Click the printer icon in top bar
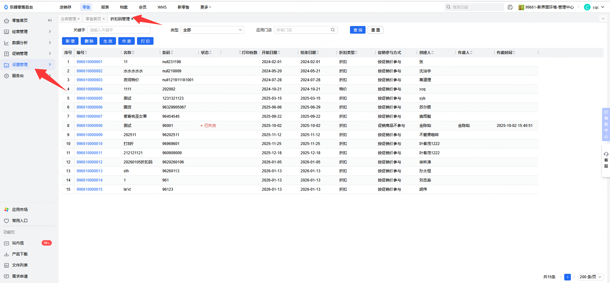Image resolution: width=610 pixels, height=283 pixels. tap(510, 7)
